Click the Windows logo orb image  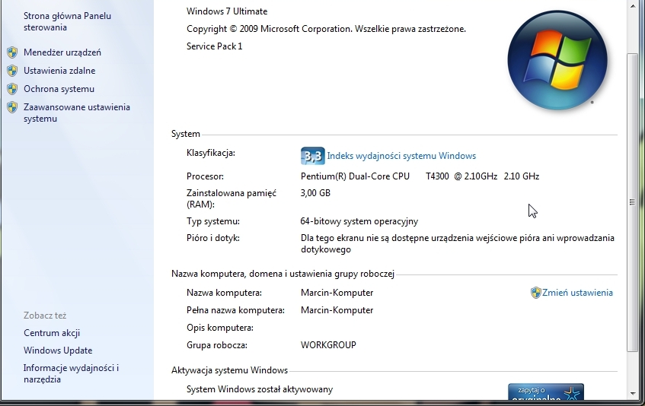(x=557, y=60)
